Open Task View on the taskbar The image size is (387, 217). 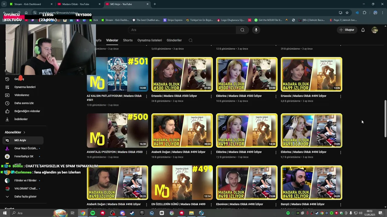(73, 213)
